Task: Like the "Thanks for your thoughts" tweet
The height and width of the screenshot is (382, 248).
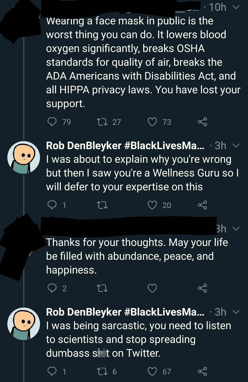Action: [x=152, y=288]
